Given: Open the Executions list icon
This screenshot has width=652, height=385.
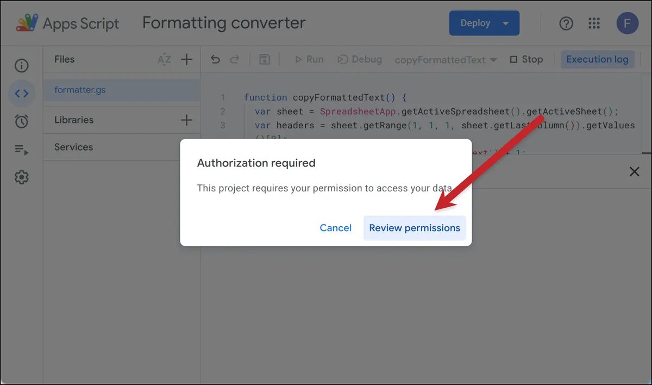Looking at the screenshot, I should [21, 150].
